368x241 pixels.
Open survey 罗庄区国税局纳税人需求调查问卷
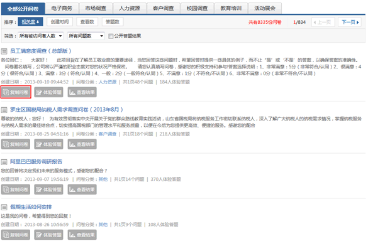click(x=67, y=110)
